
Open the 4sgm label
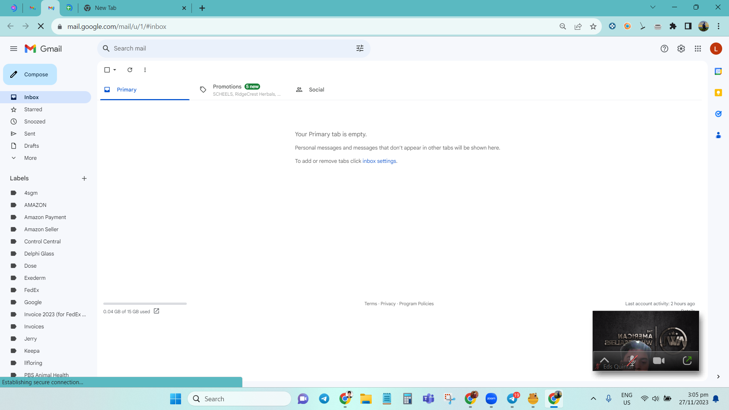point(46,193)
